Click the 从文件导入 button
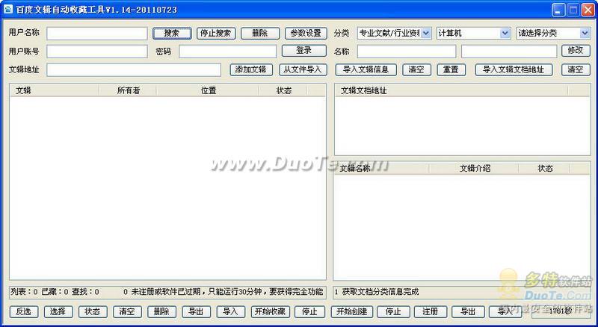 click(x=303, y=69)
